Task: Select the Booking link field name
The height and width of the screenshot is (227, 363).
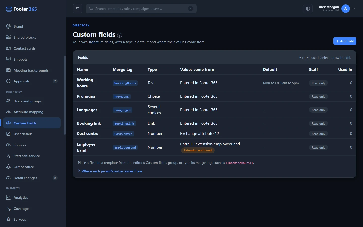Action: tap(89, 123)
